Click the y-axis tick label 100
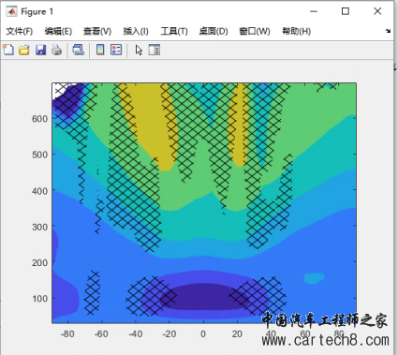 39,299
